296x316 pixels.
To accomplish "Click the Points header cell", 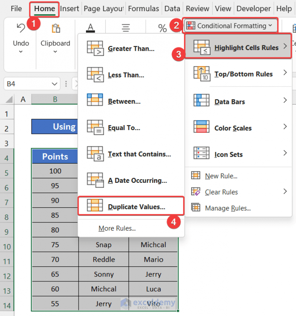I will (x=55, y=157).
